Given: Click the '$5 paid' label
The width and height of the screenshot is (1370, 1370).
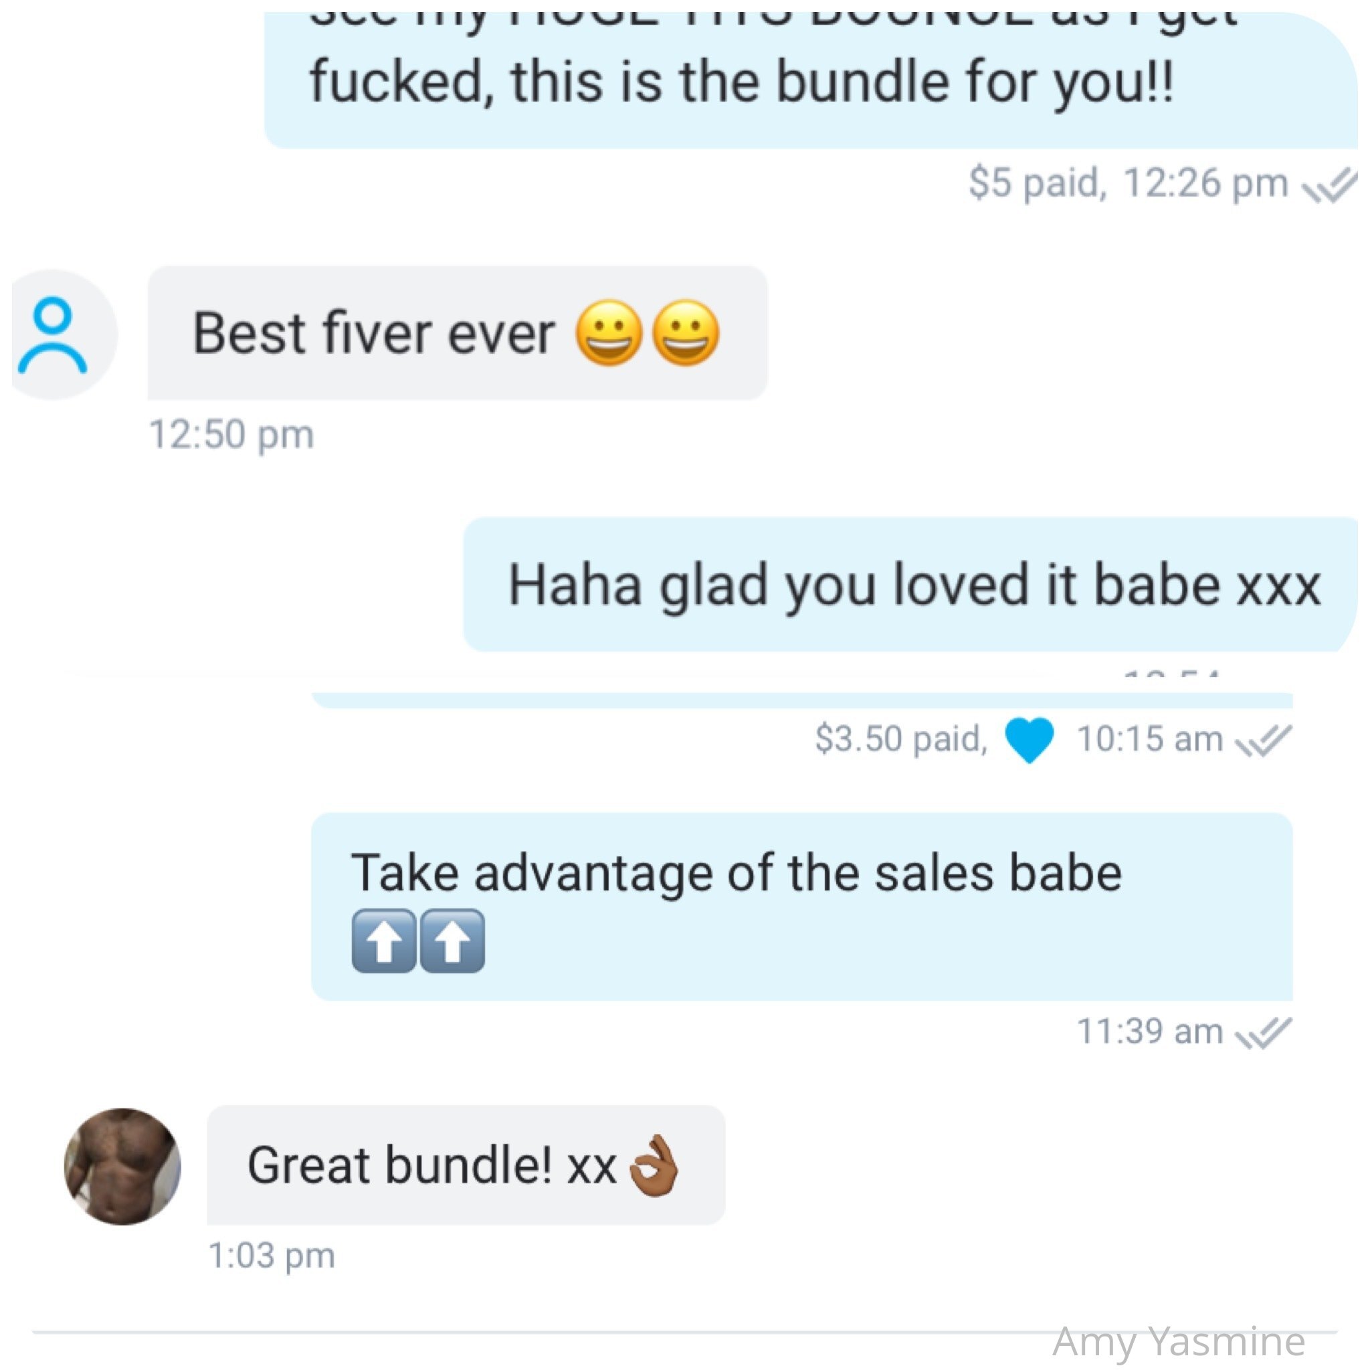Looking at the screenshot, I should point(1038,184).
